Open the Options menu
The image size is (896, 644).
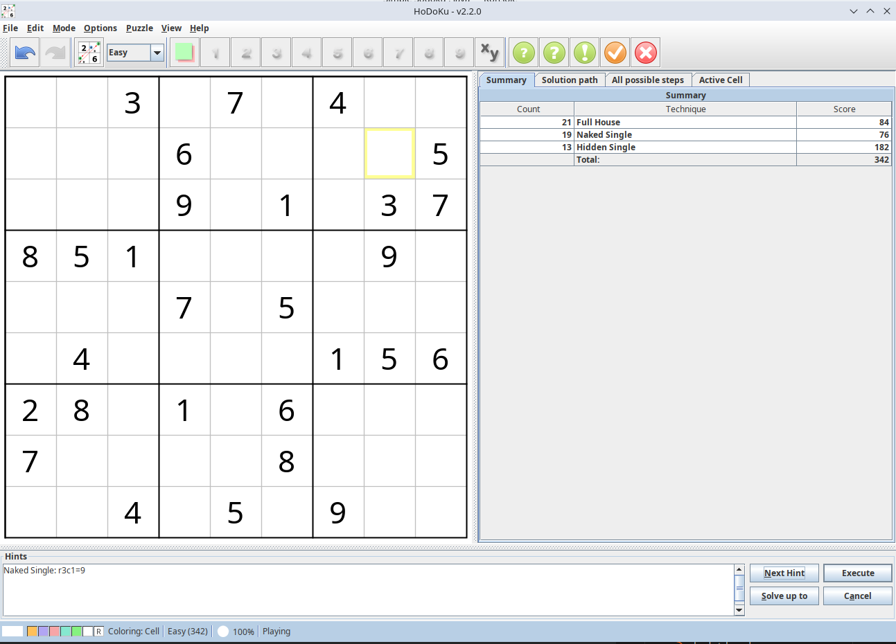click(x=100, y=28)
